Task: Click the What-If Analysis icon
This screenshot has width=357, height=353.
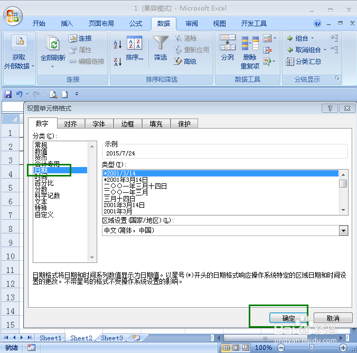Action: (267, 61)
